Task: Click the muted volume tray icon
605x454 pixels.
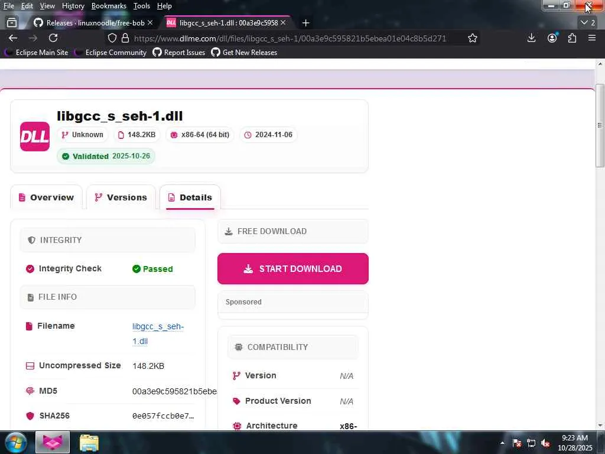Action: tap(545, 443)
